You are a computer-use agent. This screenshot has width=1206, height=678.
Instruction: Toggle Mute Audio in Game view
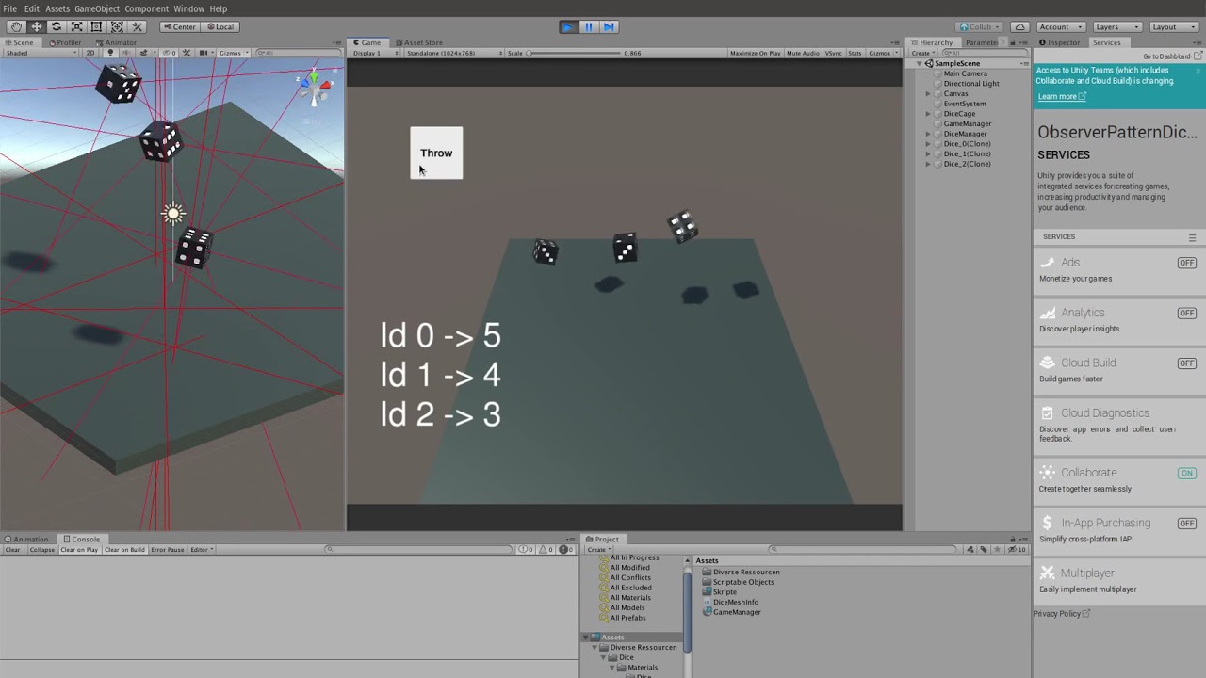click(x=803, y=53)
